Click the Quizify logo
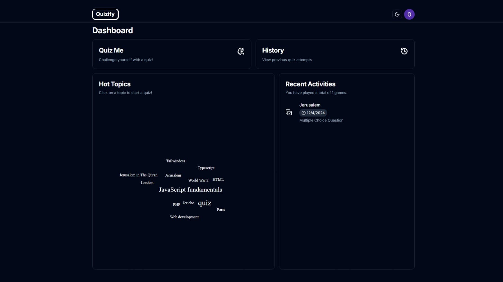This screenshot has height=282, width=503. 105,14
